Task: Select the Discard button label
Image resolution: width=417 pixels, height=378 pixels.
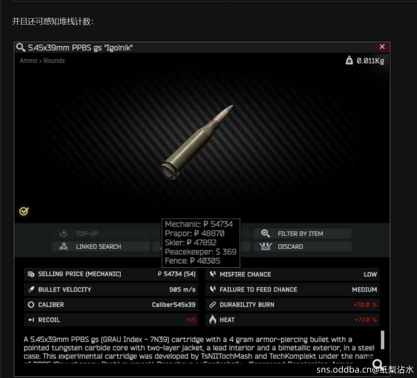Action: coord(290,247)
